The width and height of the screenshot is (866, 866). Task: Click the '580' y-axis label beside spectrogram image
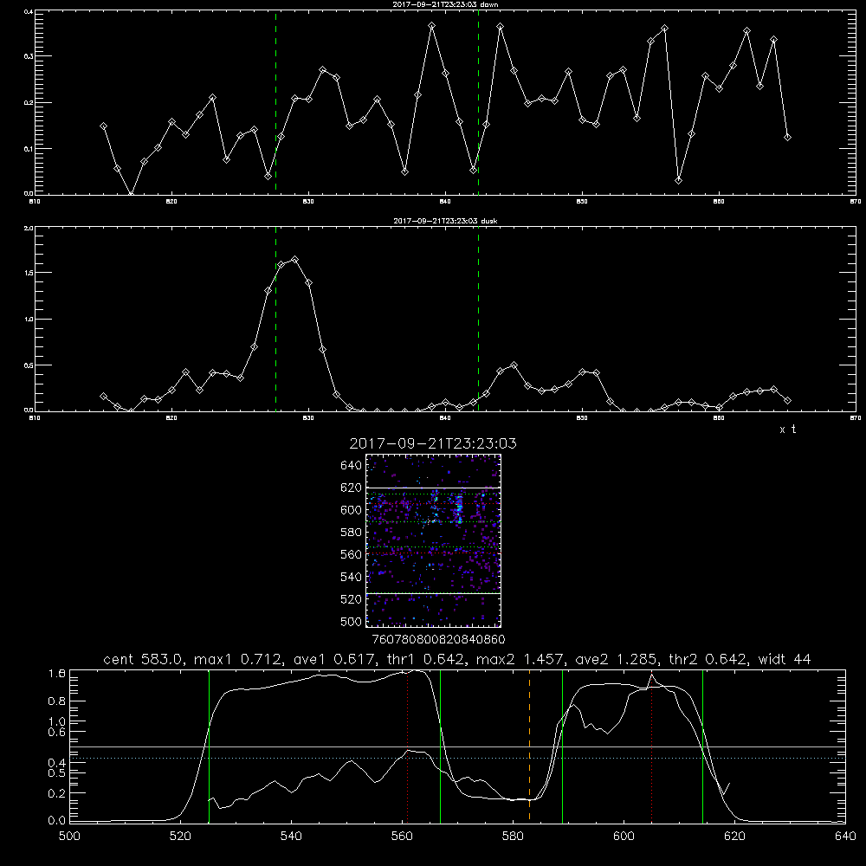click(351, 533)
